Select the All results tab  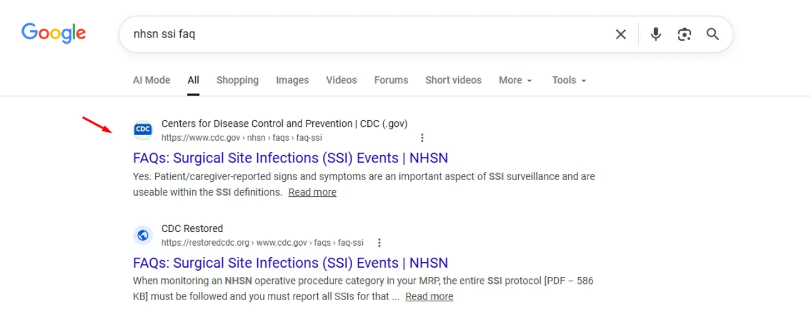pos(193,80)
